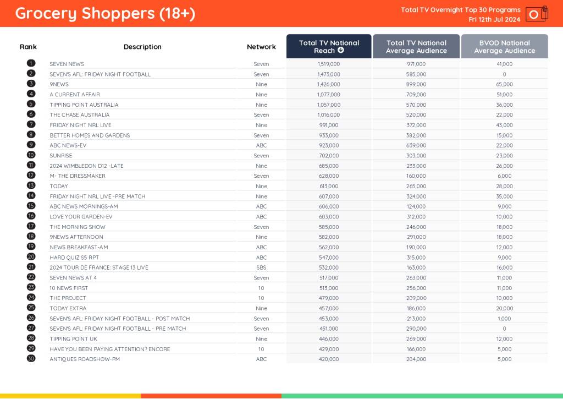
Task: Select Total TV National Average Audience column
Action: click(x=416, y=47)
